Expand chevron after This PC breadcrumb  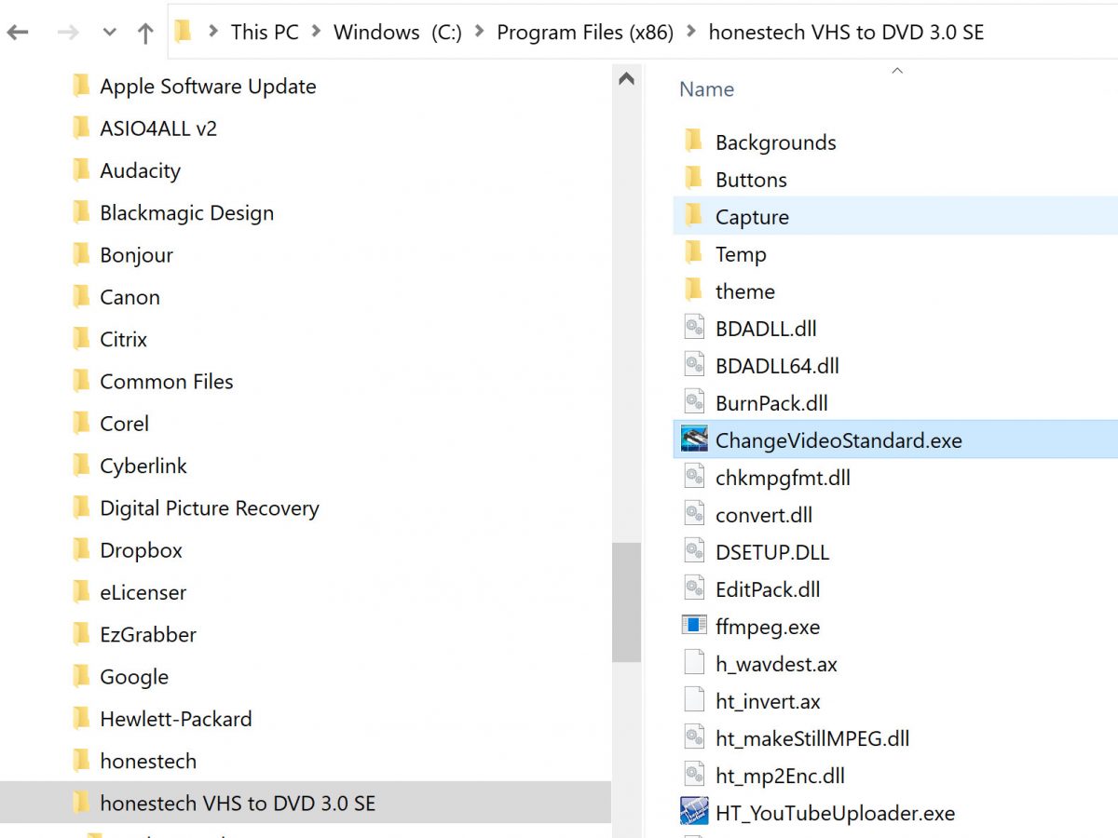(x=316, y=32)
